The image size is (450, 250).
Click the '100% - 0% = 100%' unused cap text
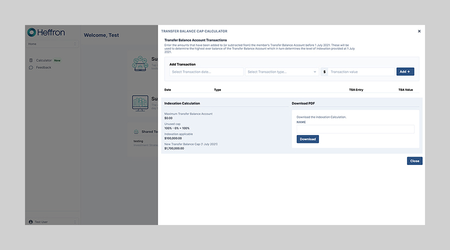[177, 128]
